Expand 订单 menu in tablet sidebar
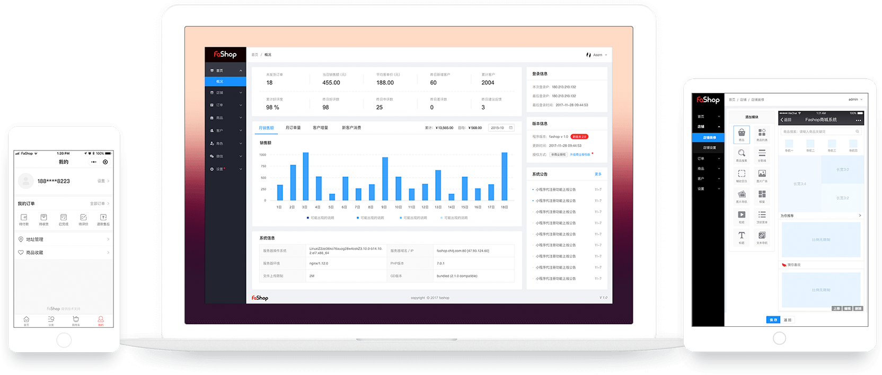 click(708, 158)
